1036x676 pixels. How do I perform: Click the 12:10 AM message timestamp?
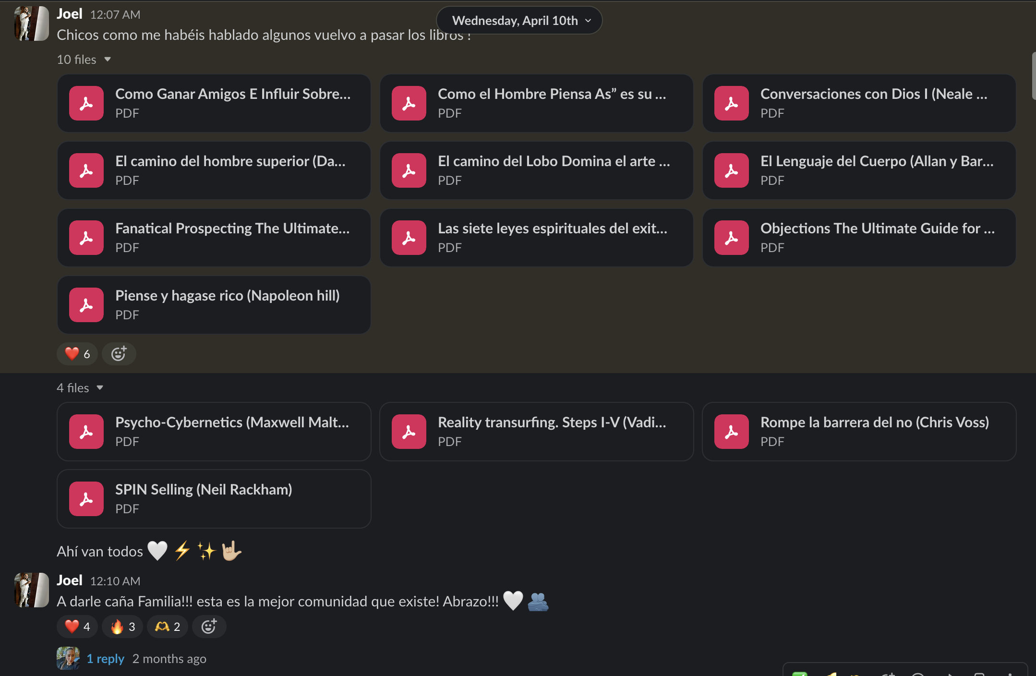pos(115,581)
